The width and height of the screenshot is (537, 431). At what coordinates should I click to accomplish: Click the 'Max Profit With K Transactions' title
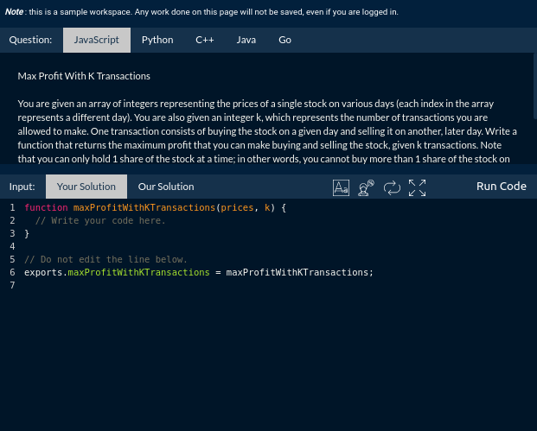[x=84, y=76]
